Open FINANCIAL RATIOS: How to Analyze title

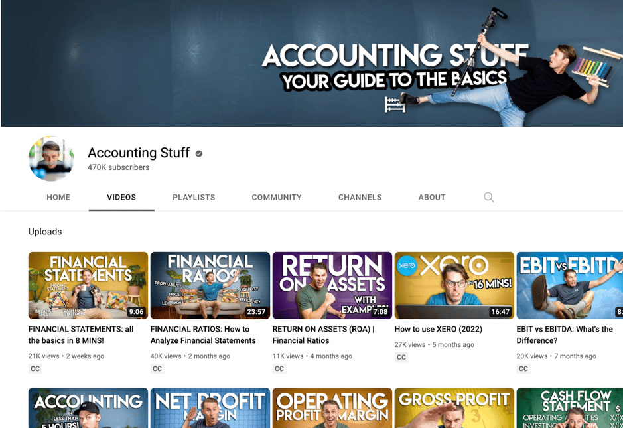click(x=203, y=335)
